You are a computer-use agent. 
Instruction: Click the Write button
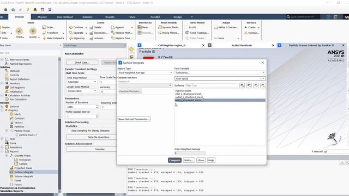pyautogui.click(x=189, y=160)
